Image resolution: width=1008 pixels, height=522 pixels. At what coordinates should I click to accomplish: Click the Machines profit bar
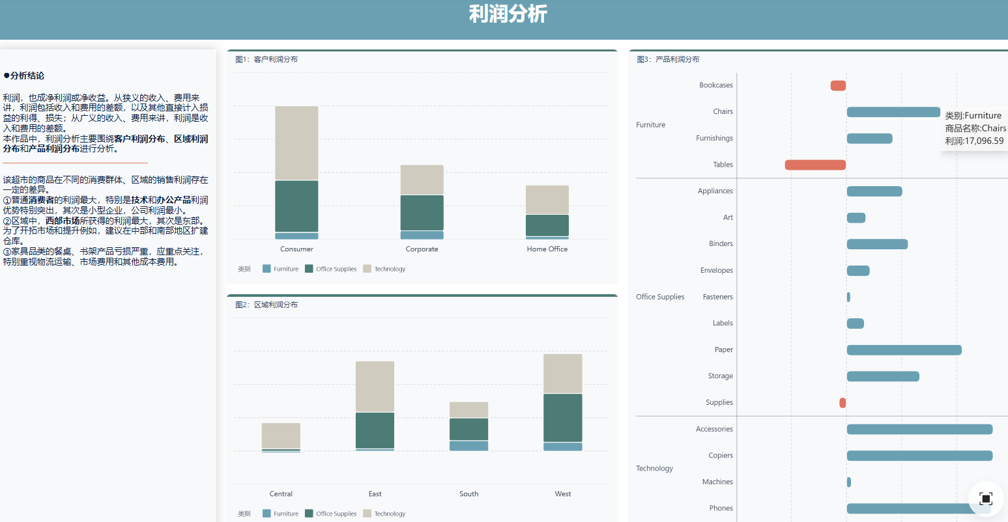tap(849, 482)
